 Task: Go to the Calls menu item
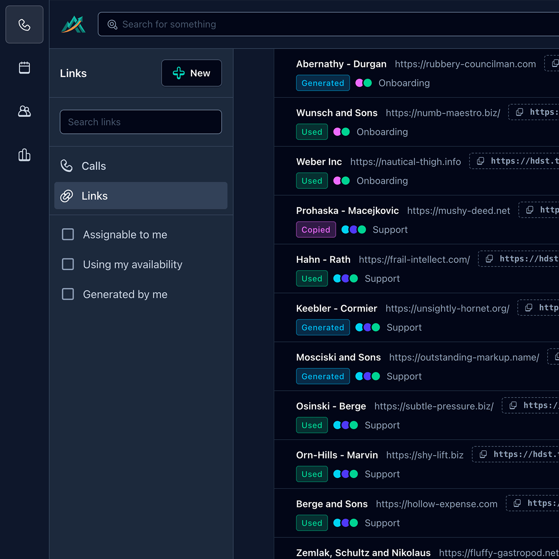(141, 166)
